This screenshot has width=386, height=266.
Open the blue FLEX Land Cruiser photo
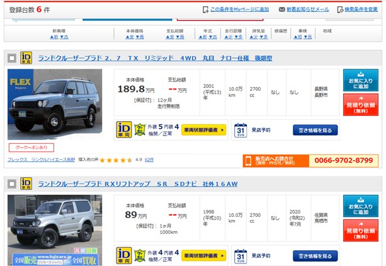(55, 104)
